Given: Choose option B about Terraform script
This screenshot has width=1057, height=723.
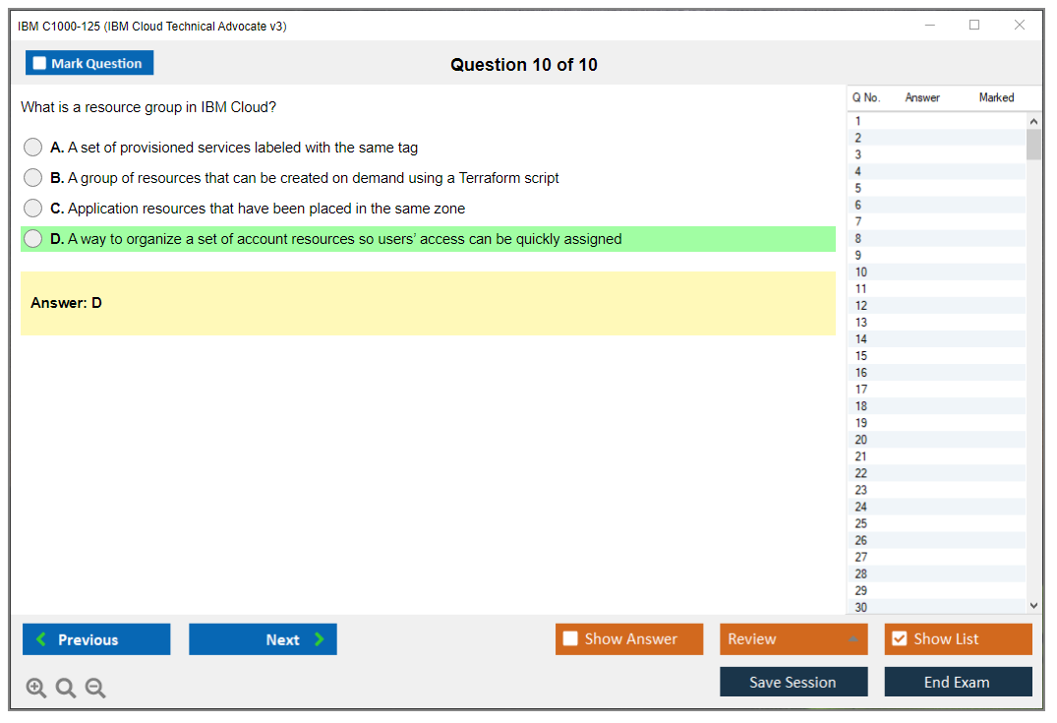Looking at the screenshot, I should [x=33, y=178].
